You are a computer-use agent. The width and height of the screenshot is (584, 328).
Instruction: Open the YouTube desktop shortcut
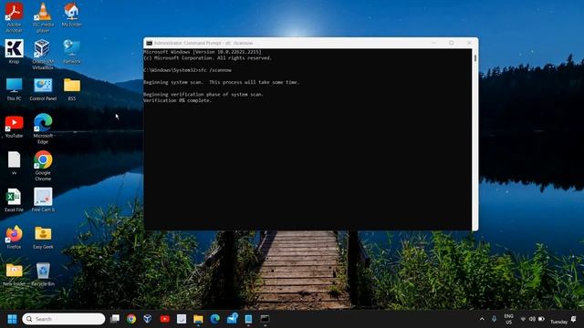(x=14, y=127)
